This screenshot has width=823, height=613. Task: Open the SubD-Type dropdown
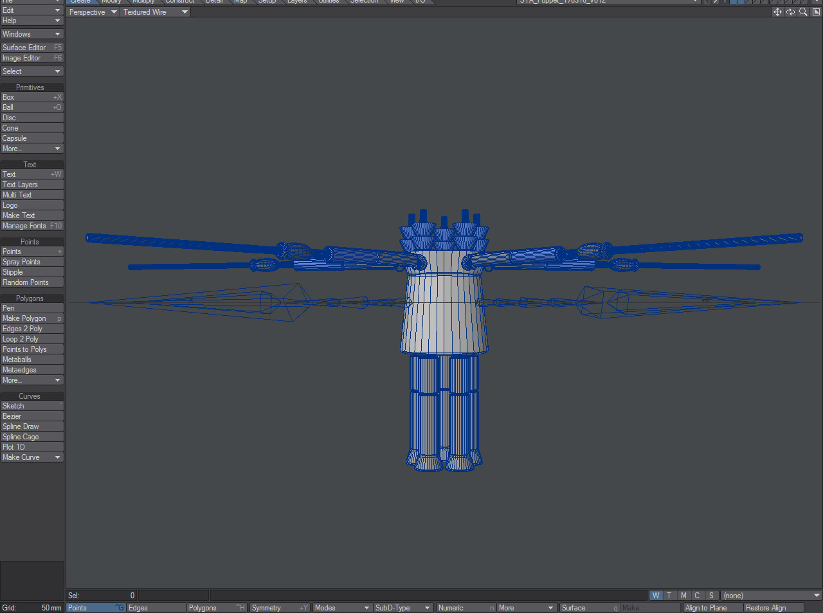point(402,607)
